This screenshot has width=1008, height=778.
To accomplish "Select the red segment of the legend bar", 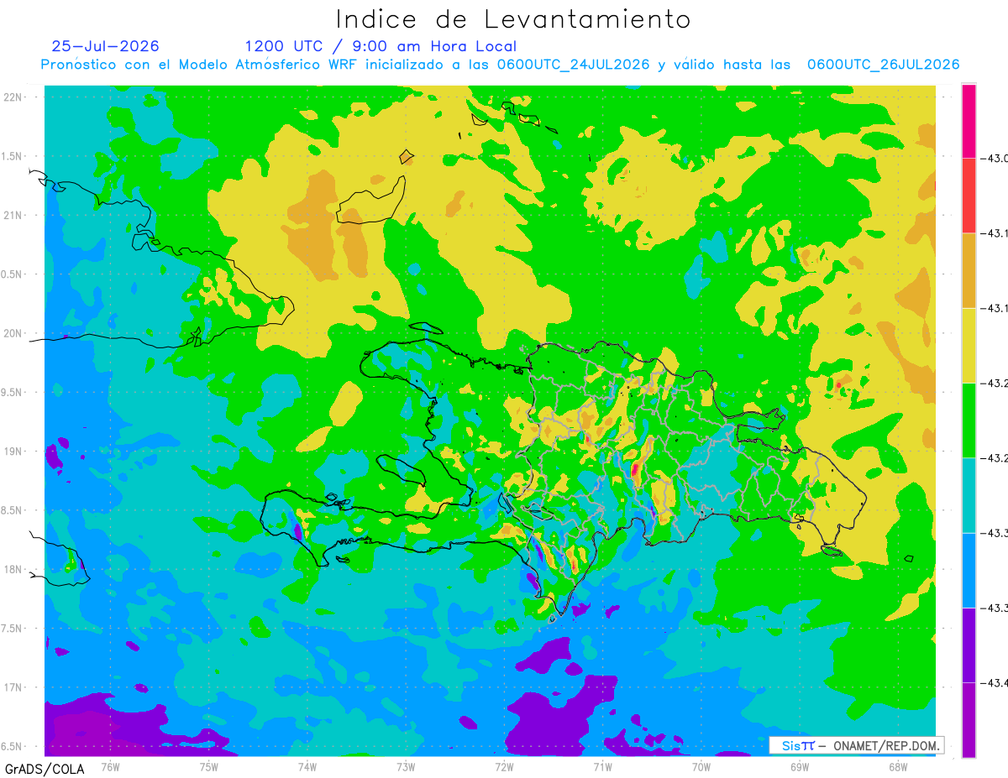I will (969, 196).
